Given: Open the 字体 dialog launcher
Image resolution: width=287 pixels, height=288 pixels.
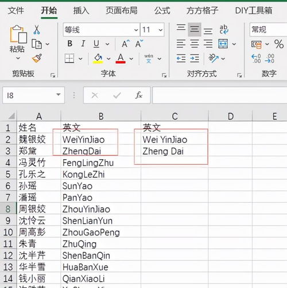Looking at the screenshot, I should (164, 75).
